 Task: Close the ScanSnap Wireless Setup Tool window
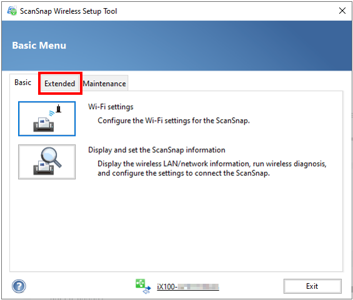342,11
